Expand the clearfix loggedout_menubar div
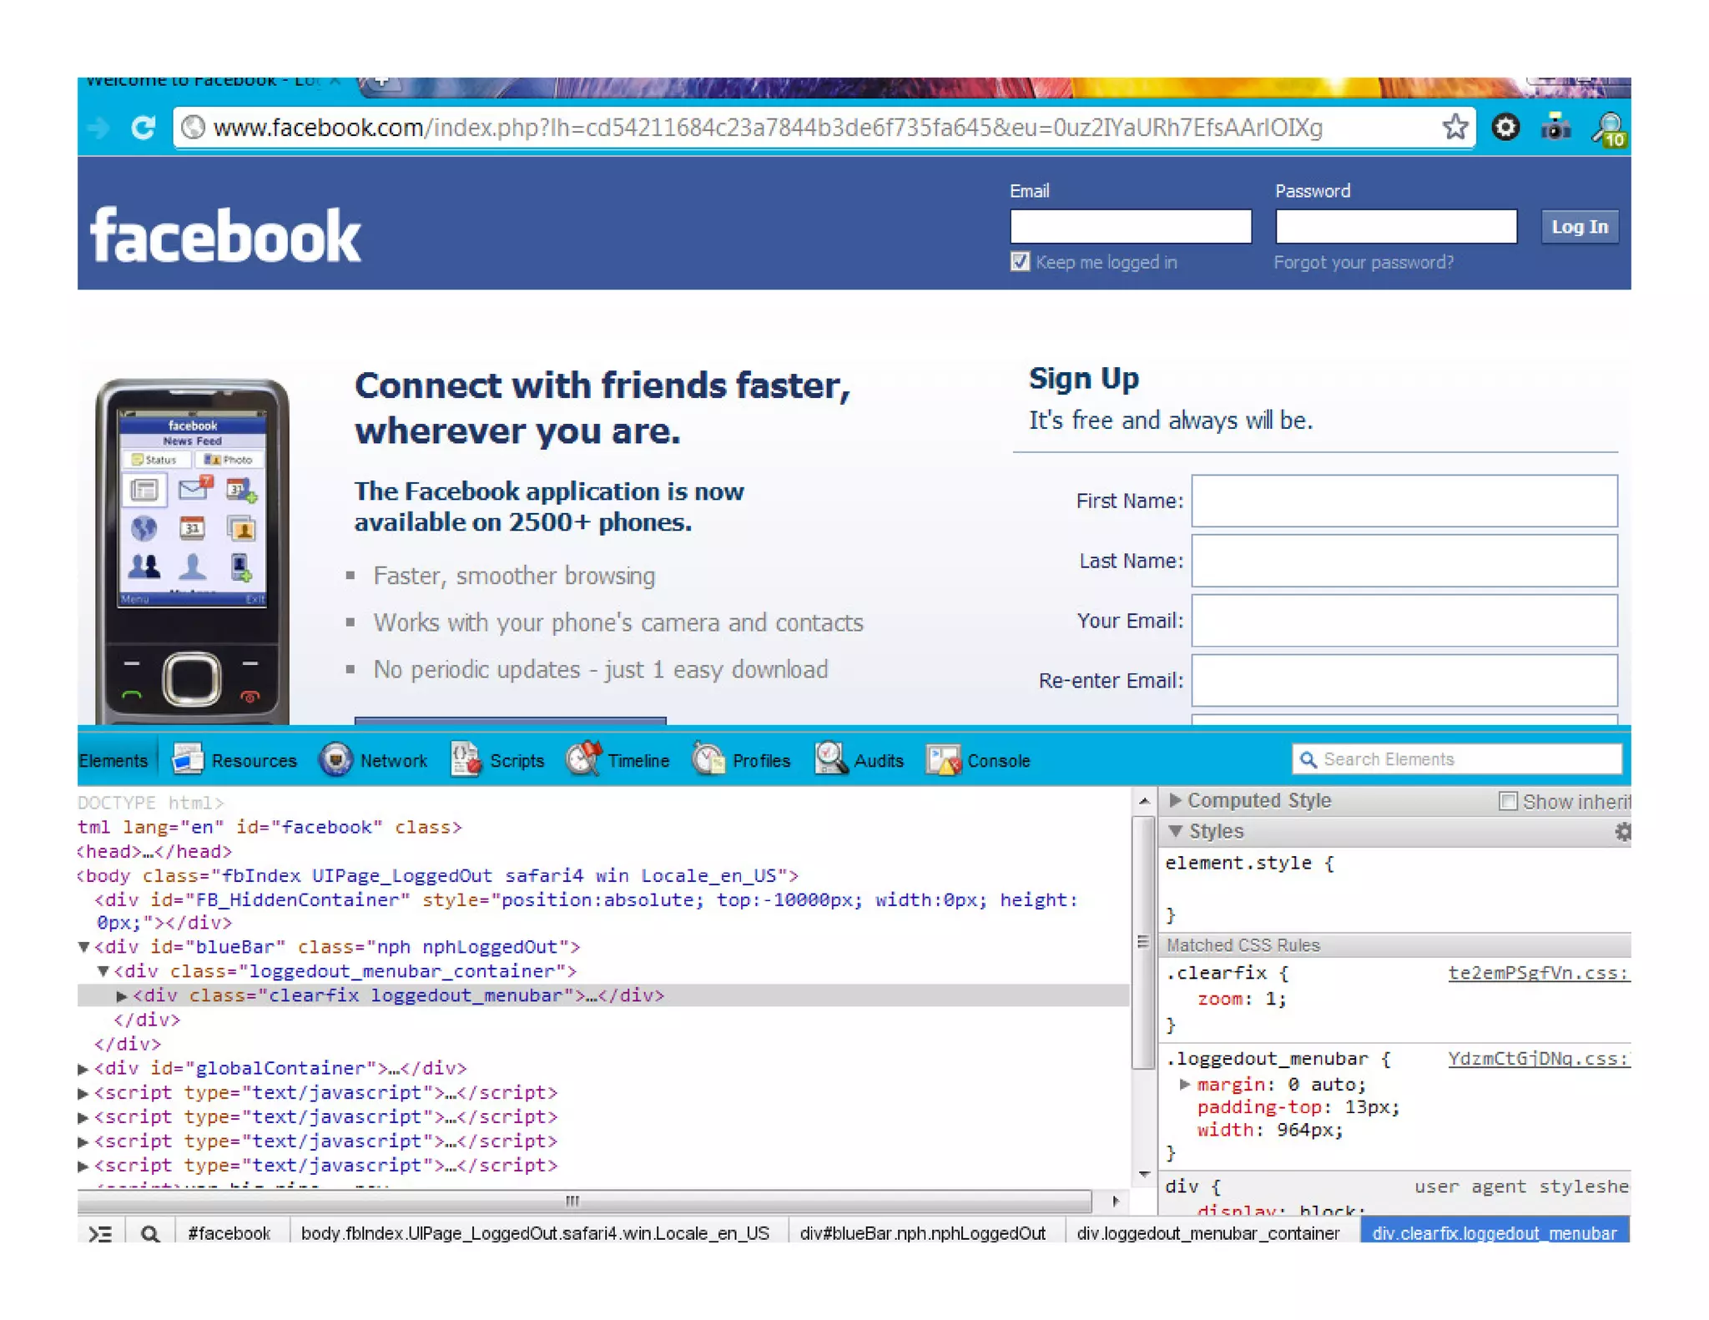The image size is (1709, 1320). tap(122, 995)
